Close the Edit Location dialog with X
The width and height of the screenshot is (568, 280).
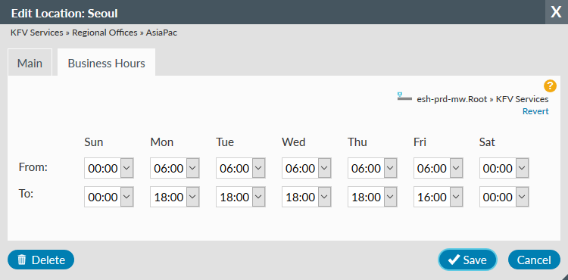click(x=556, y=12)
